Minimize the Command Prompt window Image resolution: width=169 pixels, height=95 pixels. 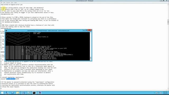[84, 30]
